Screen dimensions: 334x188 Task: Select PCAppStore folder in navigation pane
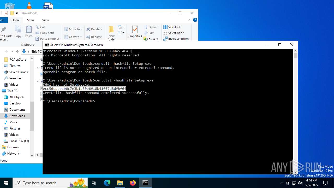click(17, 60)
